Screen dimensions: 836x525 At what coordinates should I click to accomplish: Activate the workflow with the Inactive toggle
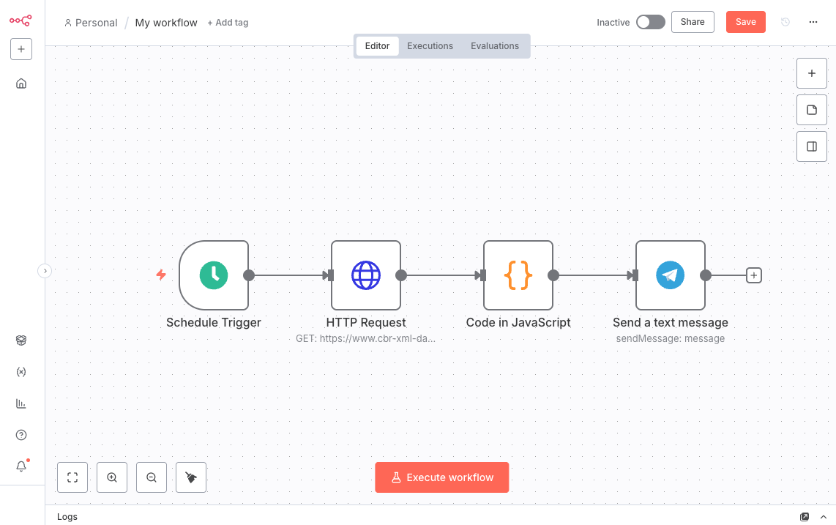click(650, 22)
